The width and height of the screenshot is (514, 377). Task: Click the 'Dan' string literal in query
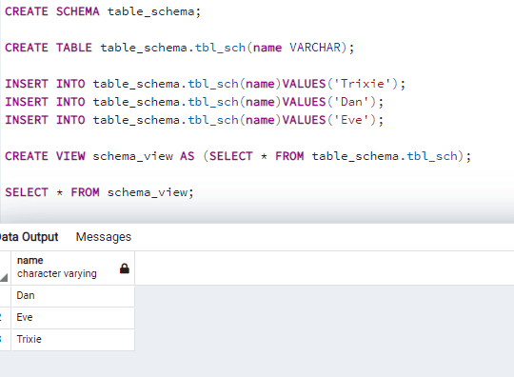pos(351,102)
